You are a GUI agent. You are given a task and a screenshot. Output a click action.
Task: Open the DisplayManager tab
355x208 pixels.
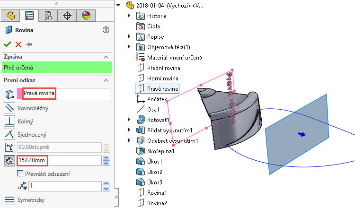pos(86,16)
